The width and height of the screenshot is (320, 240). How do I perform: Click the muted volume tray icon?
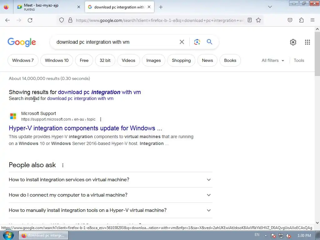point(288,236)
